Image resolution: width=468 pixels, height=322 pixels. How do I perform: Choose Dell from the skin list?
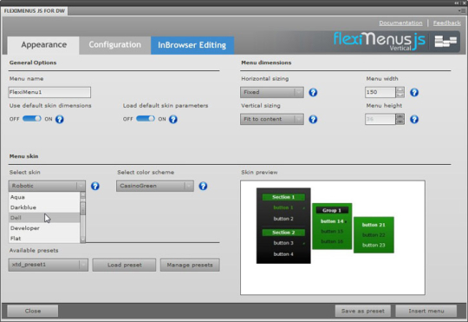point(44,218)
